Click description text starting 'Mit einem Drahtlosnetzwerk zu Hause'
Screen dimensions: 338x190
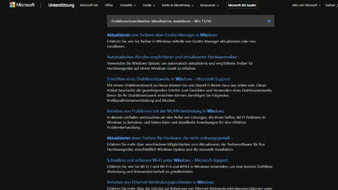tap(190, 93)
